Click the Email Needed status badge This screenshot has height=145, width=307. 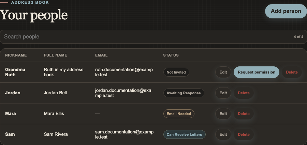(179, 114)
